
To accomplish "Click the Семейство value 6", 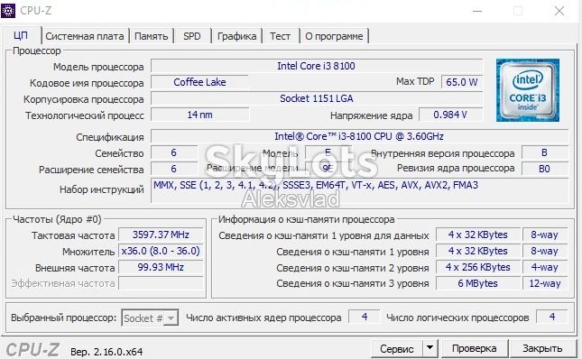I will [x=174, y=152].
